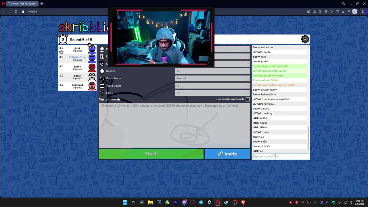Click chat message 'la7fydh: wait ay'
This screenshot has height=207, width=368.
(262, 113)
